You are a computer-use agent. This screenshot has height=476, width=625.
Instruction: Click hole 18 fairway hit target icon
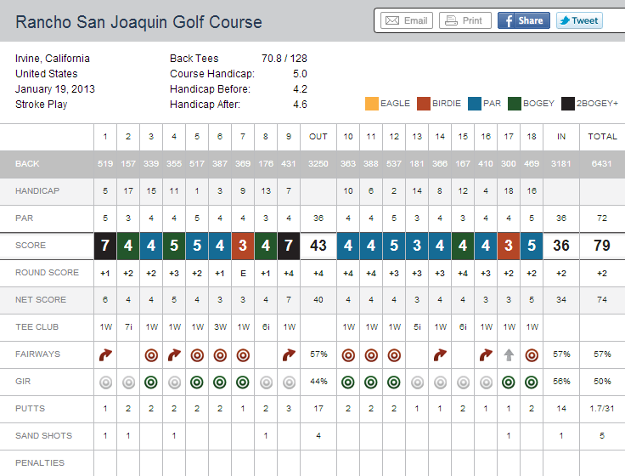tap(531, 354)
